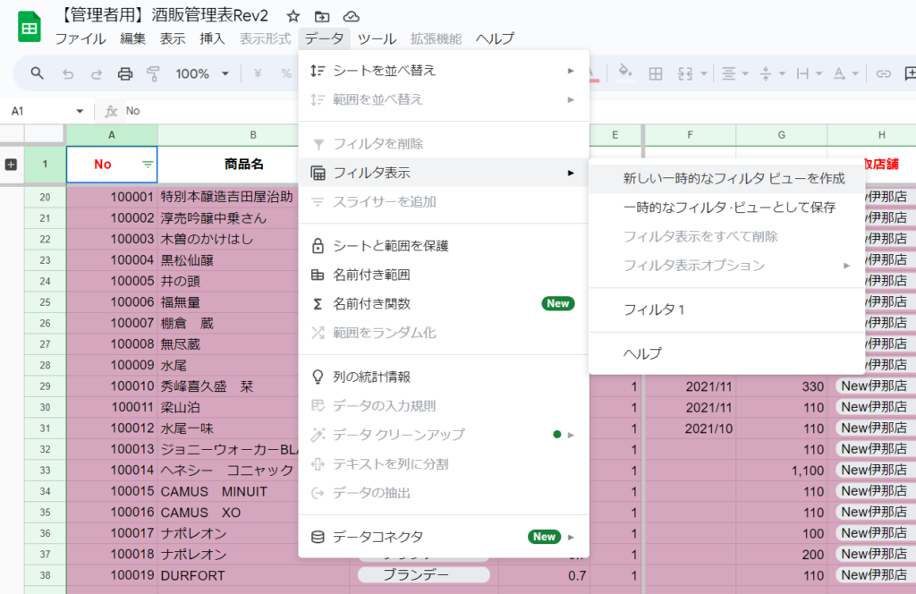Star this spreadsheet document
This screenshot has height=594, width=916.
click(293, 16)
